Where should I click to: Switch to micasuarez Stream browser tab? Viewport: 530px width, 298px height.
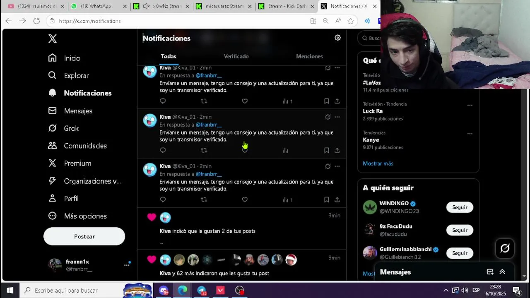[x=224, y=6]
